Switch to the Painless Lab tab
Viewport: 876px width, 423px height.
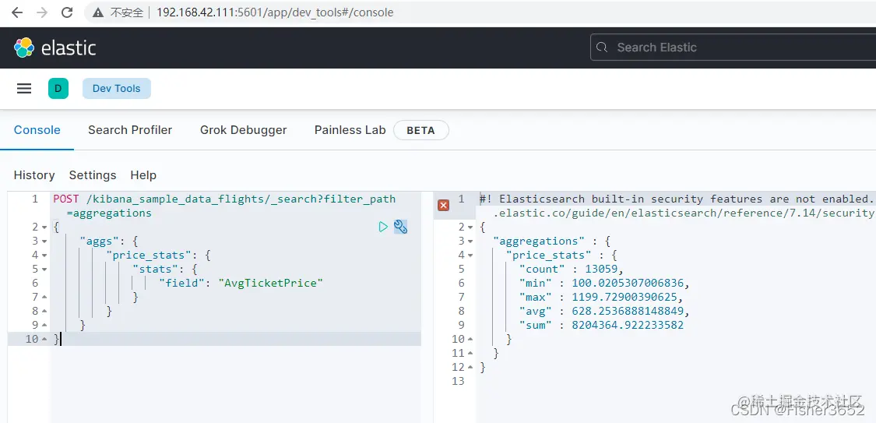tap(350, 130)
